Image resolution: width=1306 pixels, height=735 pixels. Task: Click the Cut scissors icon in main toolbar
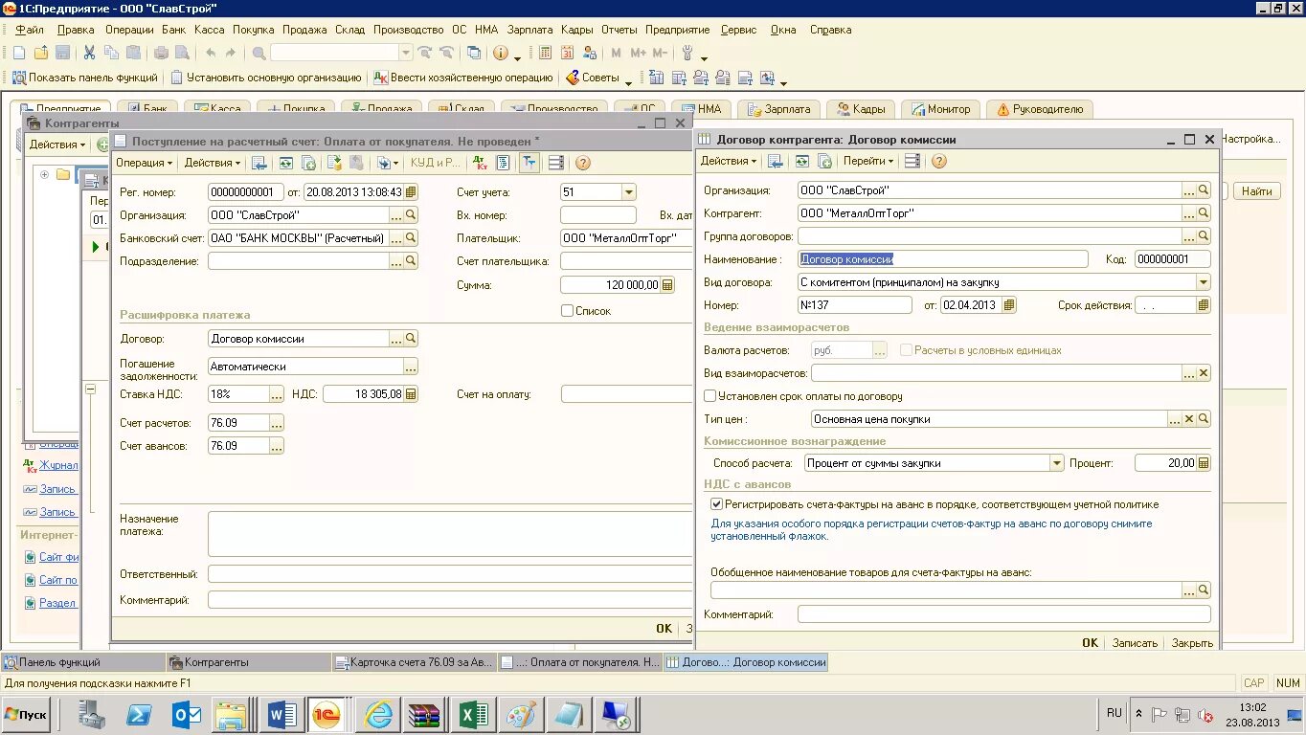pyautogui.click(x=89, y=54)
